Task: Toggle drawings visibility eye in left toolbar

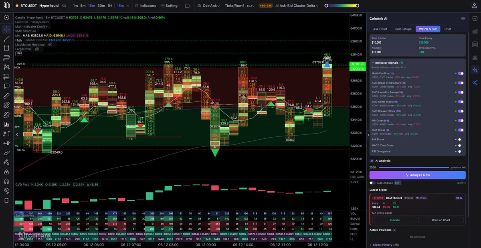Action: tap(6, 191)
